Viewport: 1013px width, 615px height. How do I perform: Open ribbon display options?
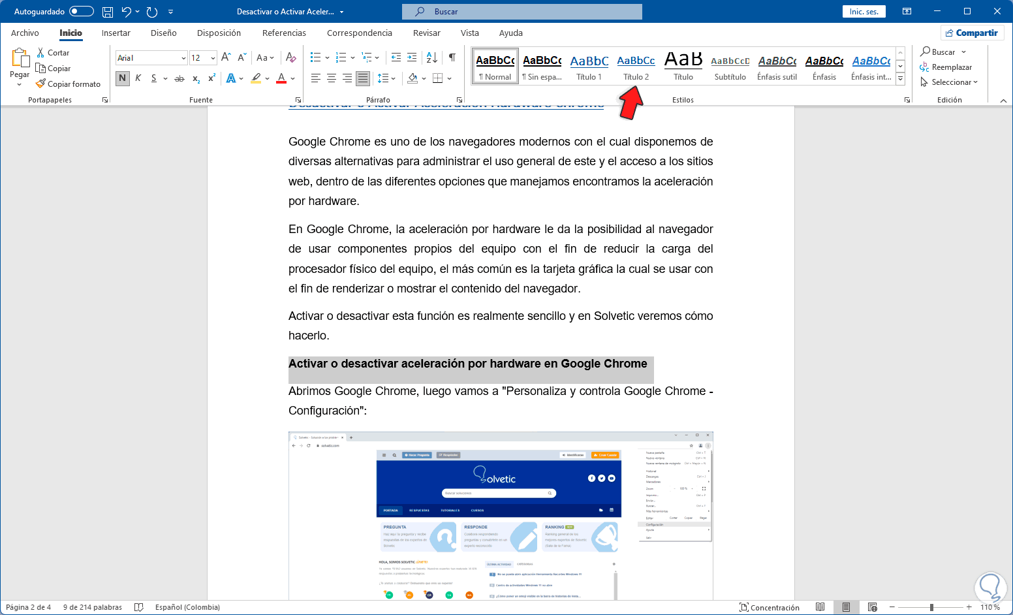click(x=907, y=12)
